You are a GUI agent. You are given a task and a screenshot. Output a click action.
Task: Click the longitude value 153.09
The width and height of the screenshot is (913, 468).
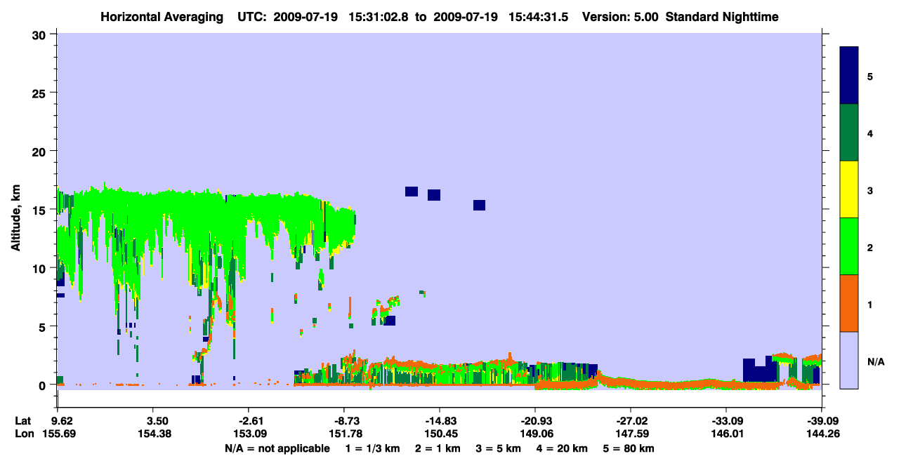coord(249,434)
